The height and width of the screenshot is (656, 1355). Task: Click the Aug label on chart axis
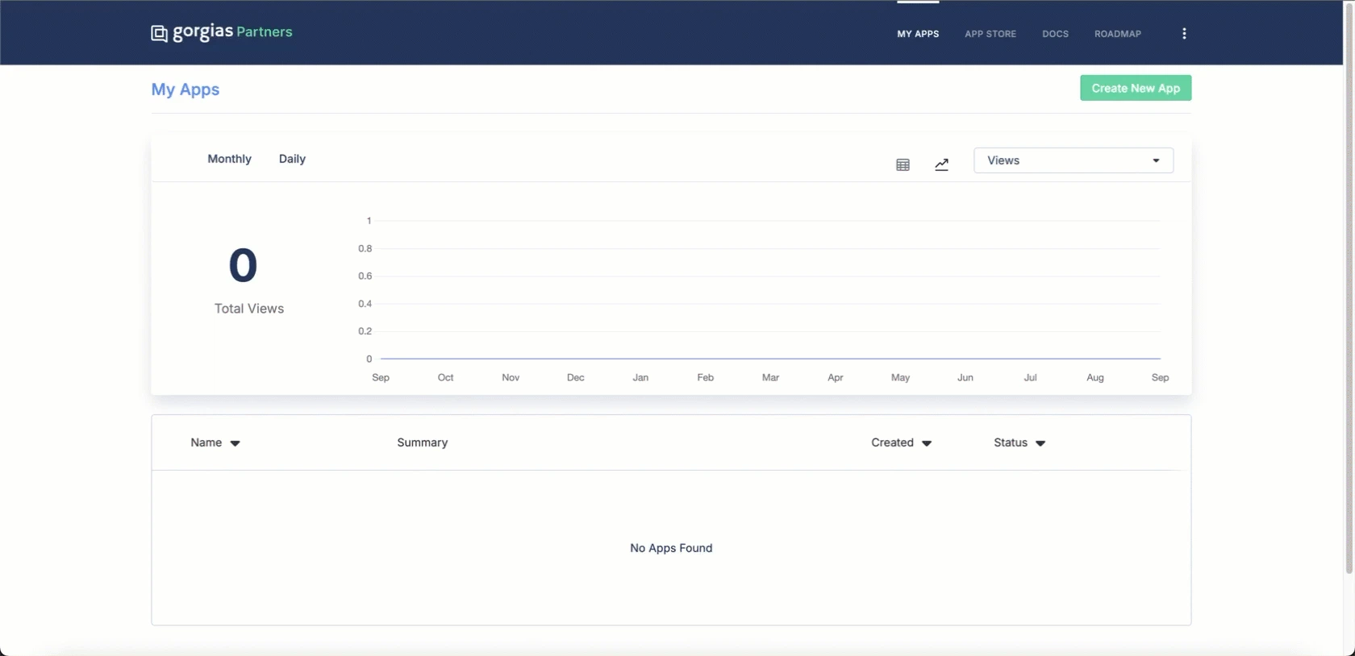(x=1095, y=377)
